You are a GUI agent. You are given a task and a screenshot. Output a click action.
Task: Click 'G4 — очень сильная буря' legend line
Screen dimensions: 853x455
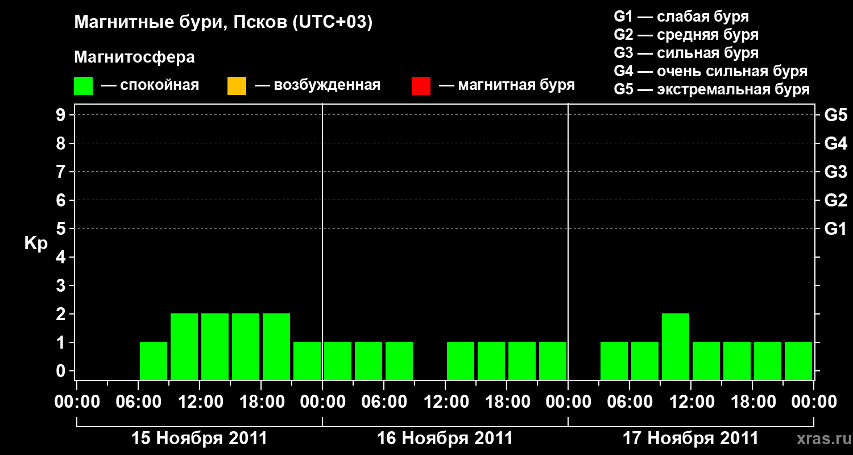pyautogui.click(x=711, y=71)
